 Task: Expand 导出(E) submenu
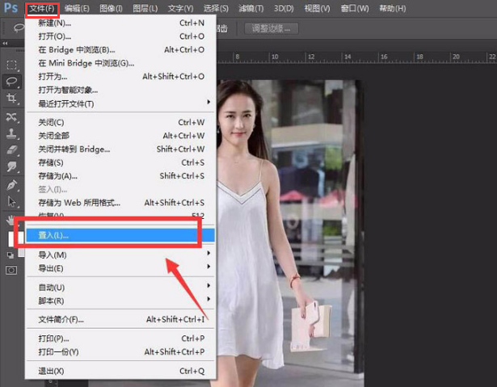click(120, 268)
